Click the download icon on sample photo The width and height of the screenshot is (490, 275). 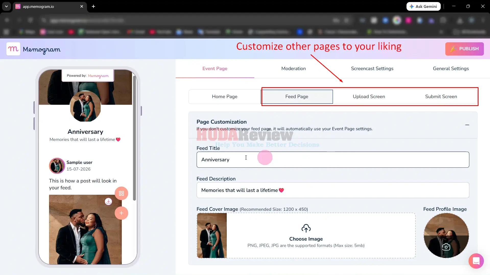(x=109, y=202)
